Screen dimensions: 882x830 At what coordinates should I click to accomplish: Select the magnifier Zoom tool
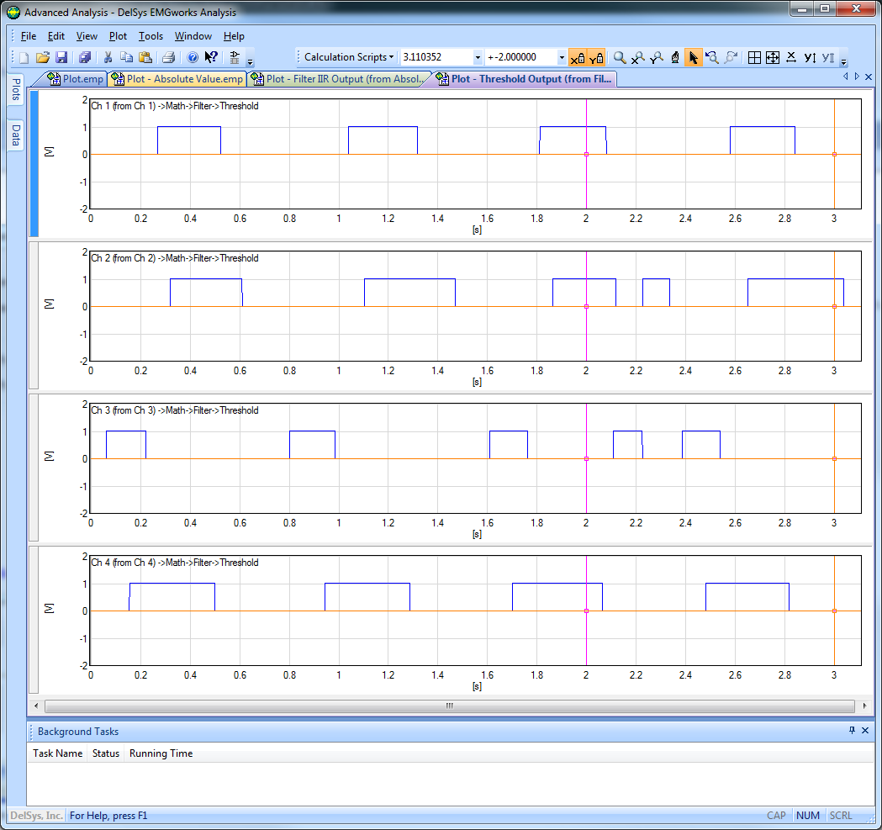pyautogui.click(x=620, y=58)
